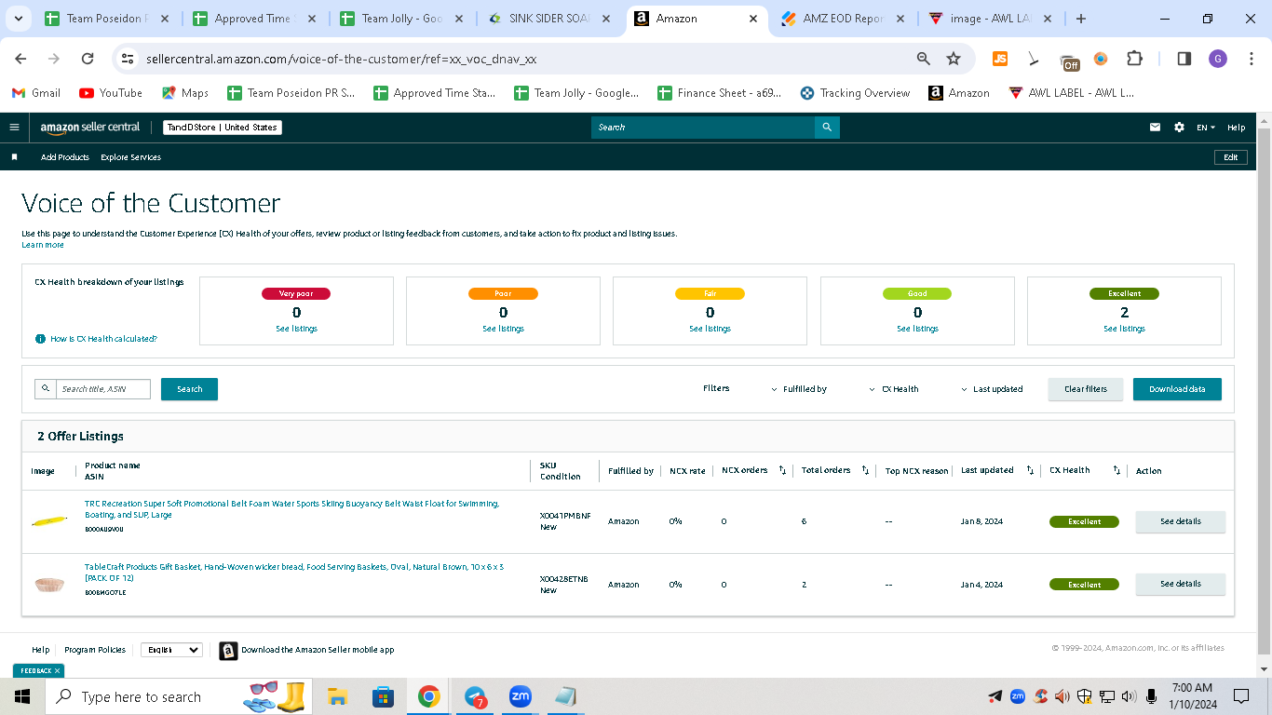This screenshot has height=715, width=1272.
Task: Expand the CX Health filter dropdown
Action: [x=894, y=389]
